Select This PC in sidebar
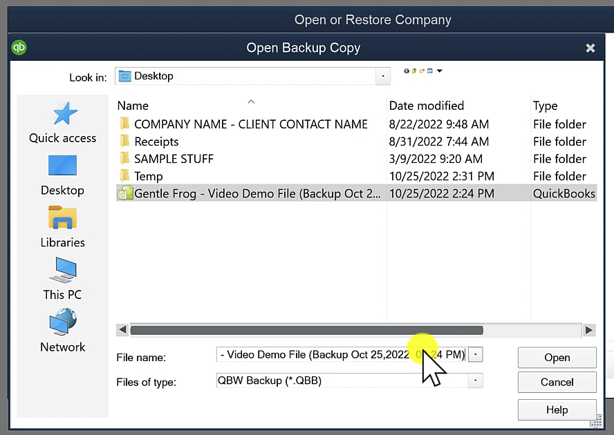Image resolution: width=614 pixels, height=435 pixels. click(x=63, y=279)
